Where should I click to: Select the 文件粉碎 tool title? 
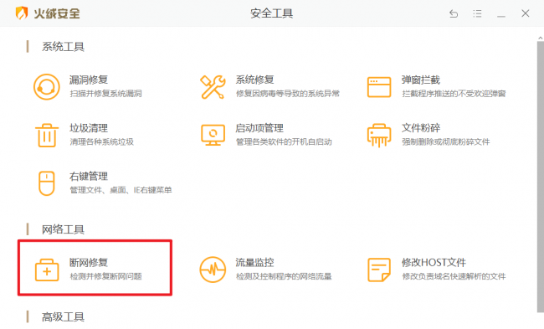(x=421, y=128)
